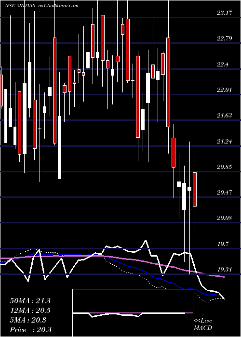The height and width of the screenshot is (337, 241).
Task: Click inside the MACD inset chart panel
Action: 133,313
